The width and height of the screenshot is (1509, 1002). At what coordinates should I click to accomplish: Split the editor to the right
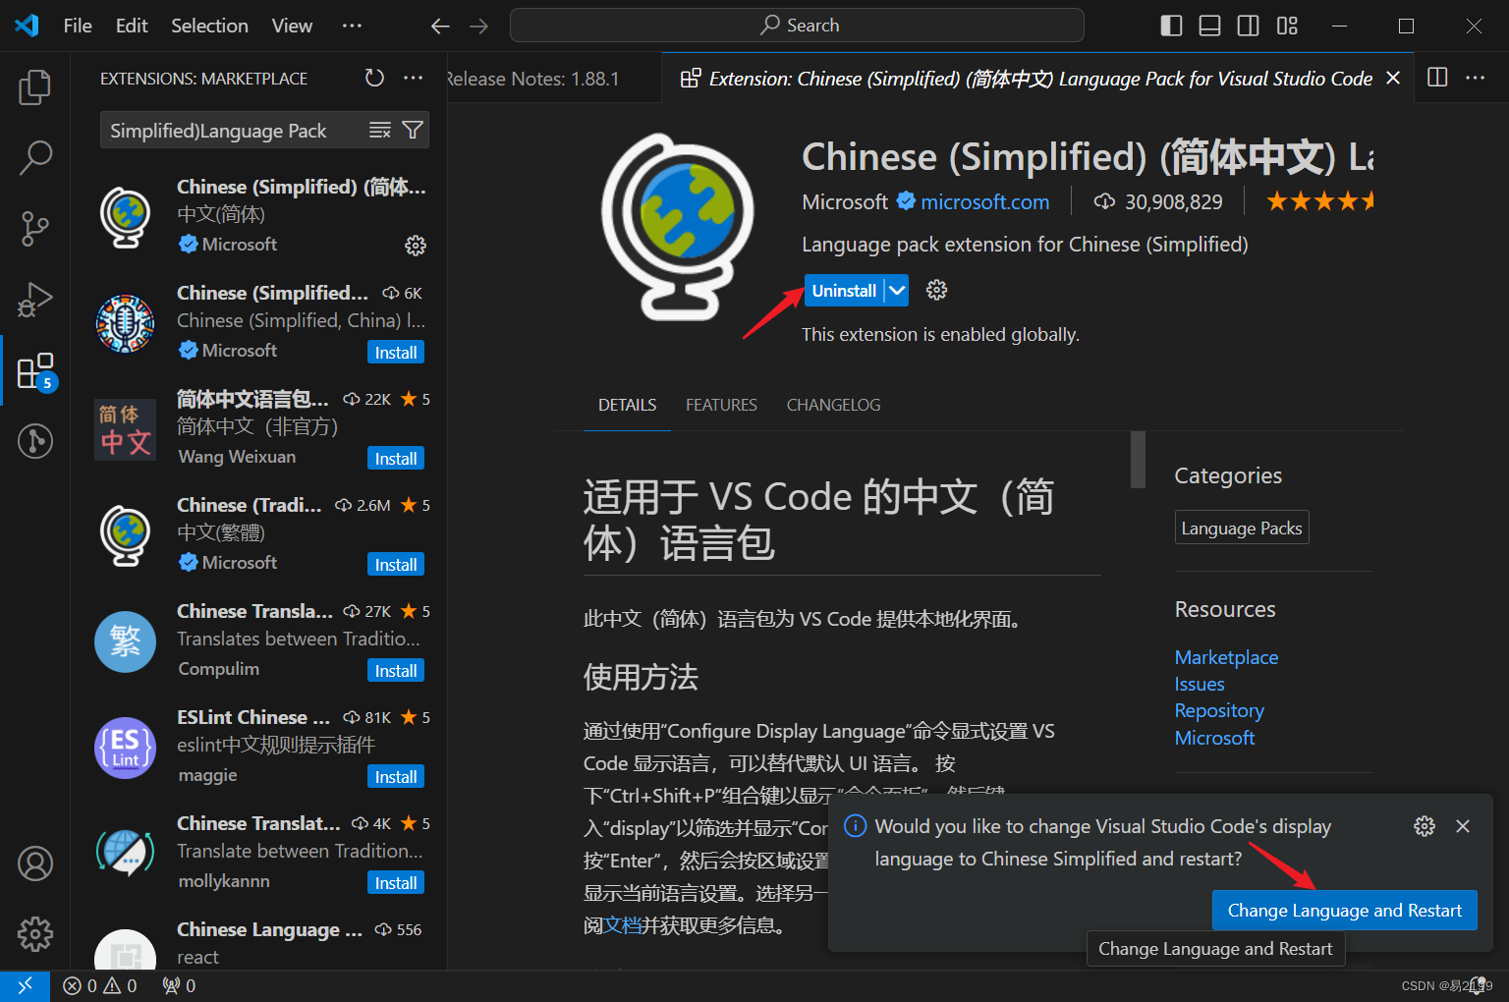click(x=1437, y=78)
